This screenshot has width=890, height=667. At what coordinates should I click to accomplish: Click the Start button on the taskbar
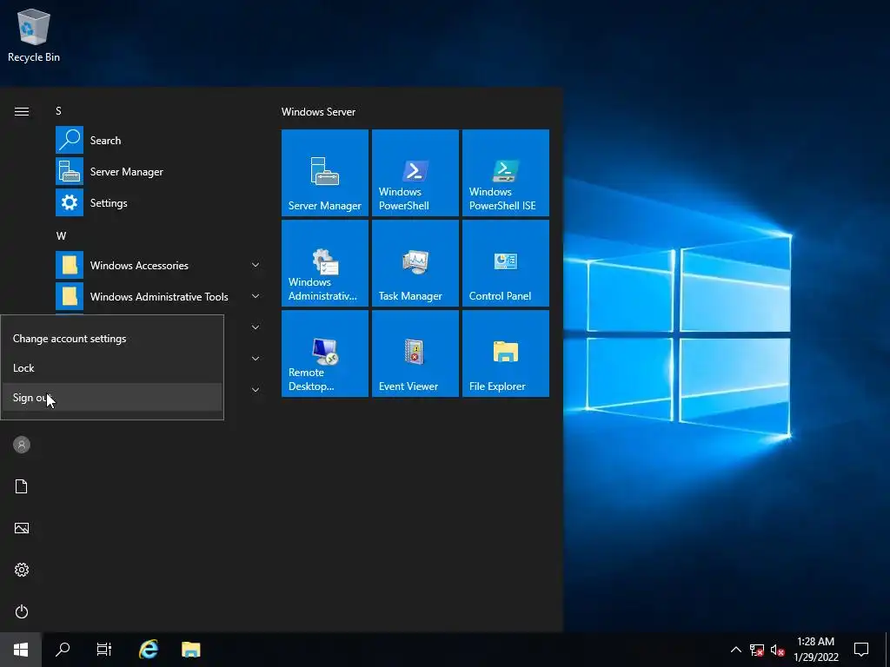coord(21,650)
